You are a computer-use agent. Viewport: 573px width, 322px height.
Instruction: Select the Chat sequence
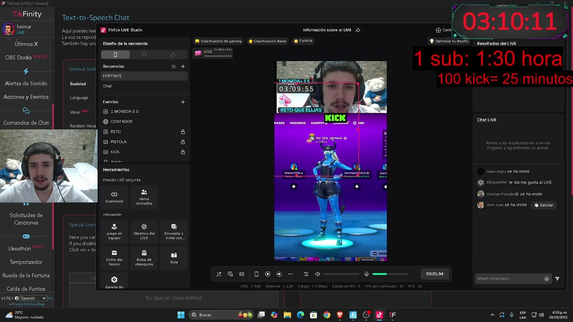pyautogui.click(x=144, y=86)
